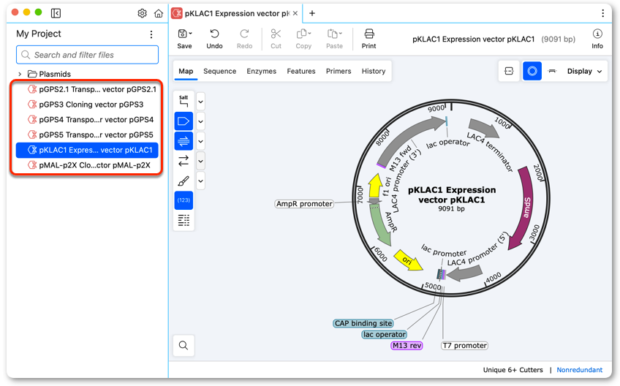Select the green AmpR feature arrow

click(379, 225)
